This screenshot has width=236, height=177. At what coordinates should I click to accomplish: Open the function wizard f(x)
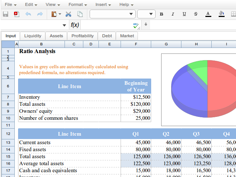click(x=74, y=25)
